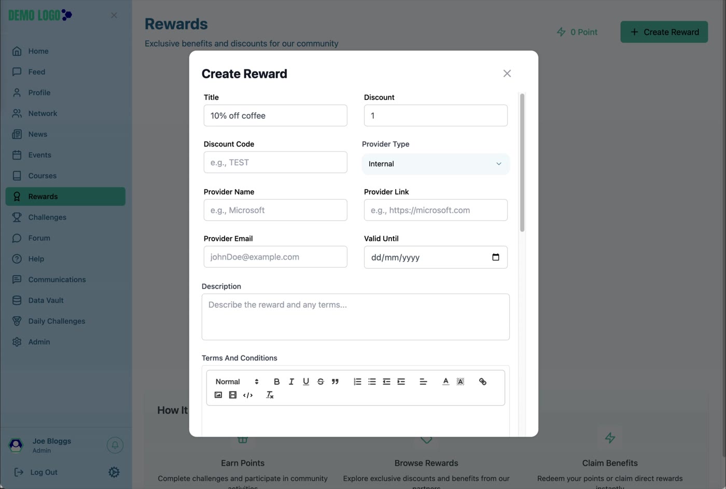Insert an ordered list
This screenshot has width=726, height=489.
[357, 381]
